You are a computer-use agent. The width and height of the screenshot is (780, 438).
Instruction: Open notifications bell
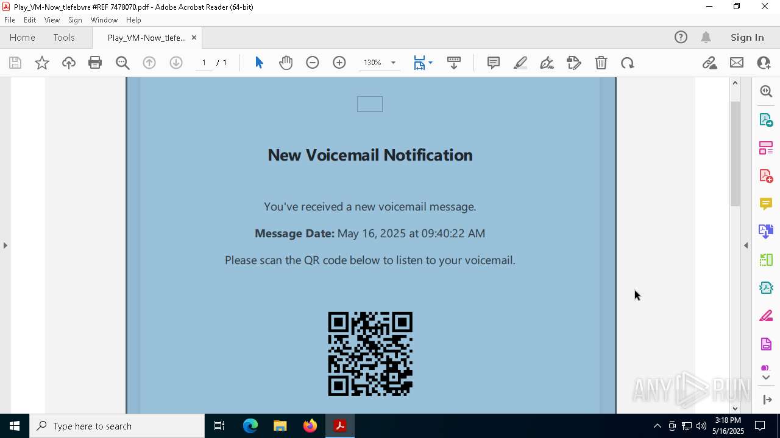coord(706,37)
